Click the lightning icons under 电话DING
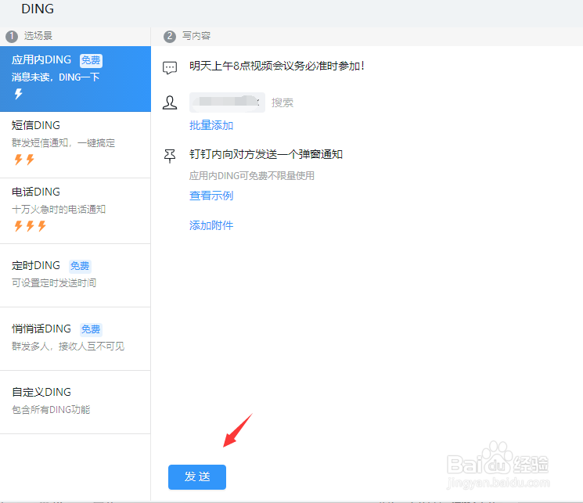Screen dimensions: 583x503 tap(30, 225)
